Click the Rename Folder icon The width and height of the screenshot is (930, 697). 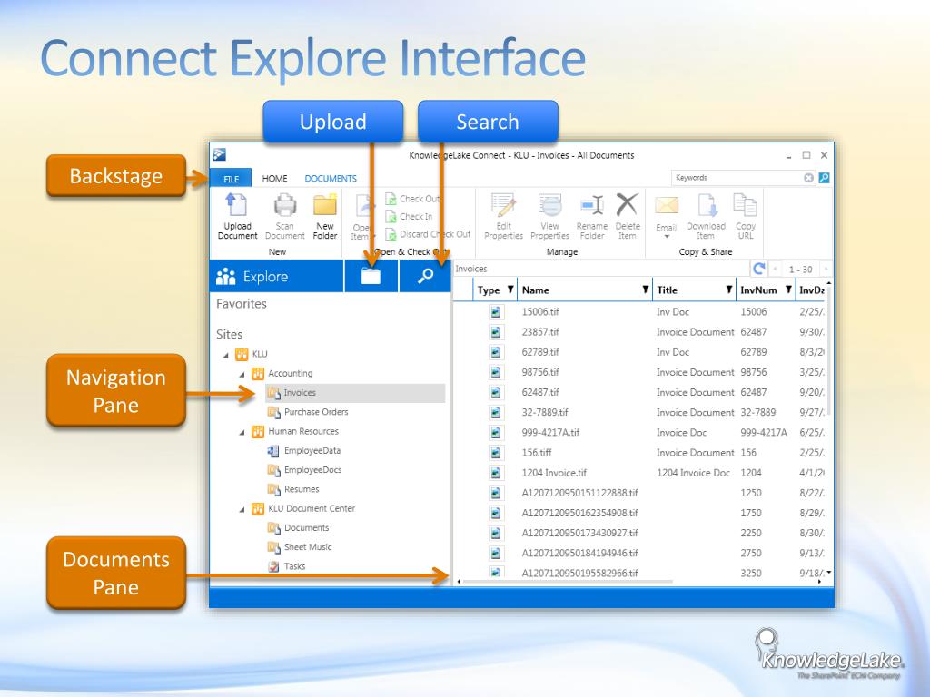592,205
